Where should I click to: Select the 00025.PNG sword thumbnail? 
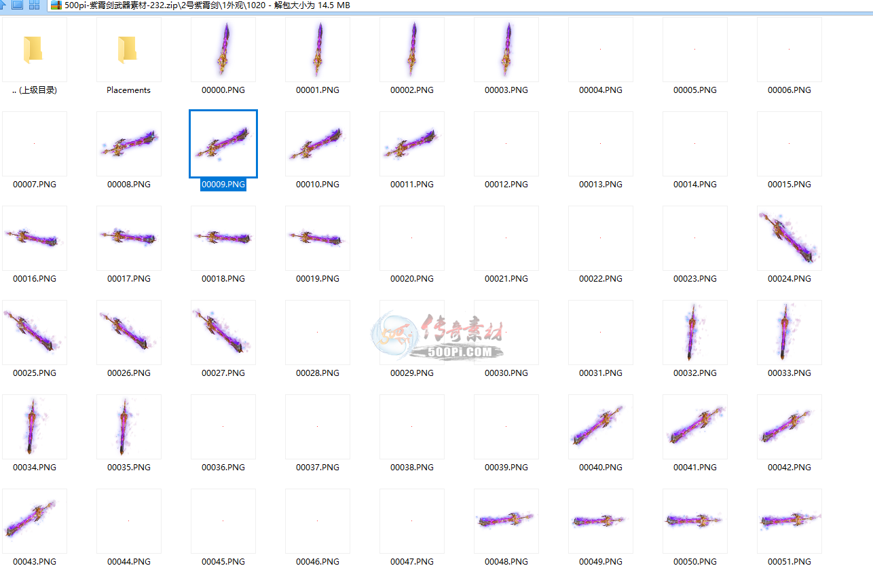pyautogui.click(x=35, y=333)
